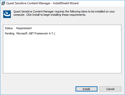The image size is (125, 95).
Task: Click the gray footer area left of Install
Action: pyautogui.click(x=38, y=89)
